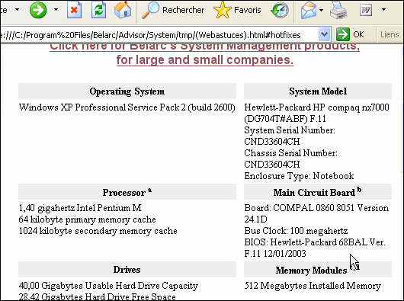Click the green OK go button
The height and width of the screenshot is (301, 404).
[x=350, y=34]
